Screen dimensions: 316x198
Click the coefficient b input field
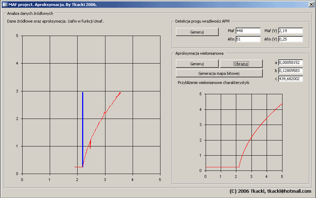click(x=290, y=71)
